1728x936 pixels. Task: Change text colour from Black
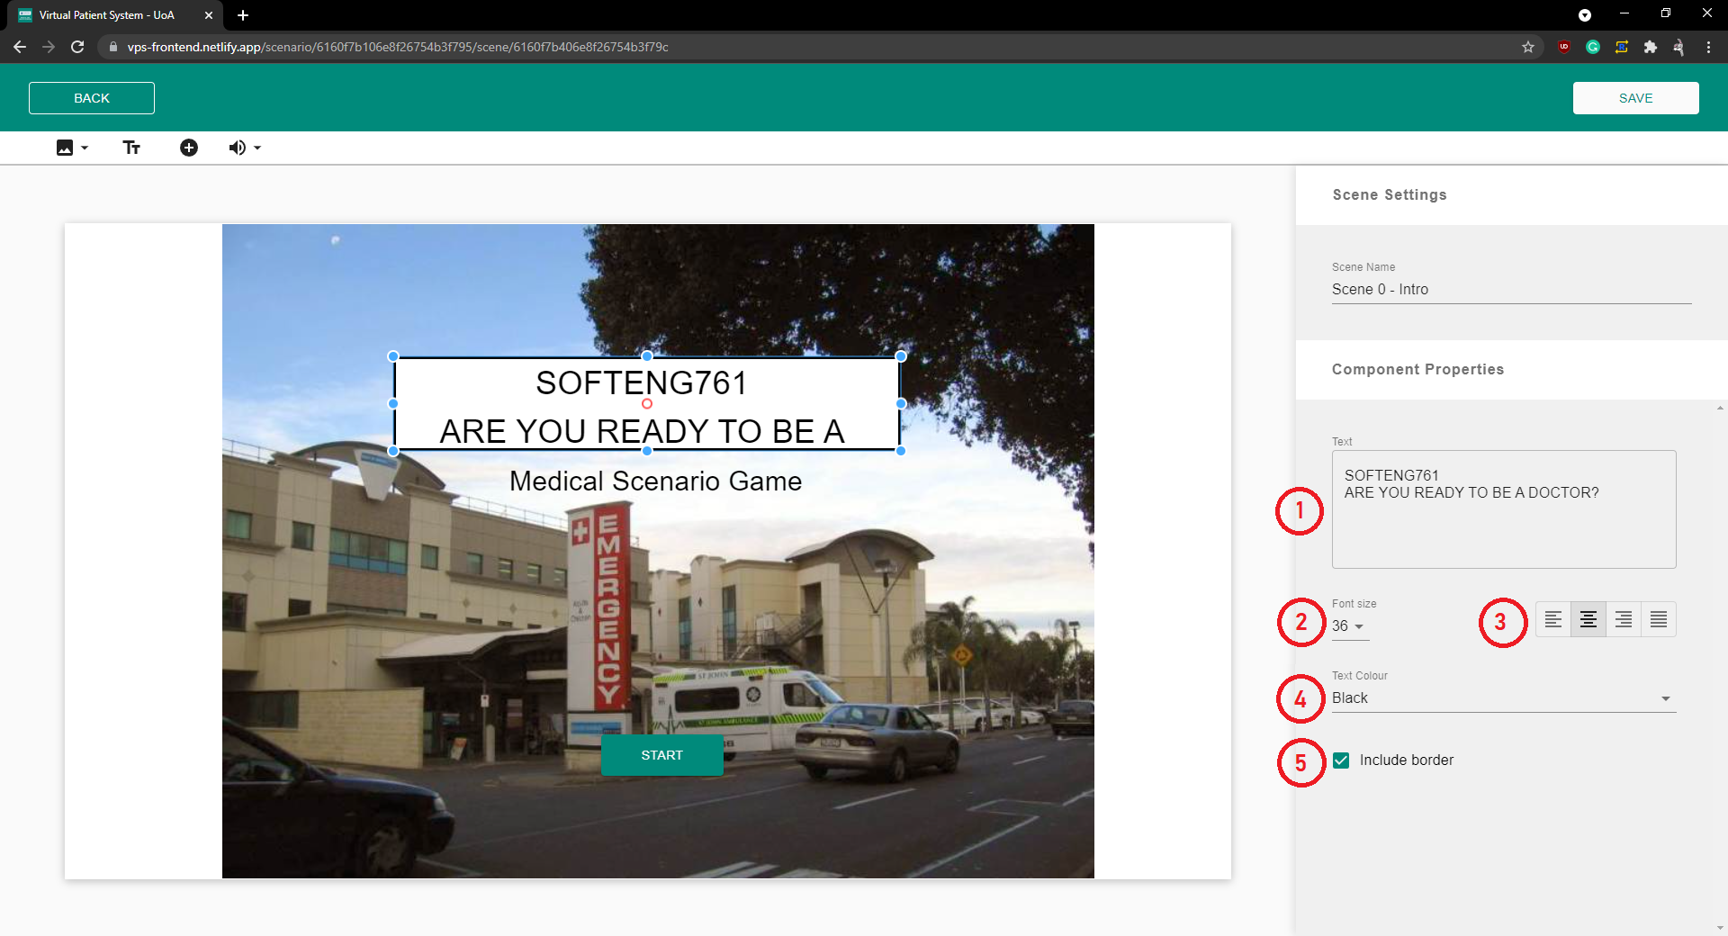tap(1501, 697)
